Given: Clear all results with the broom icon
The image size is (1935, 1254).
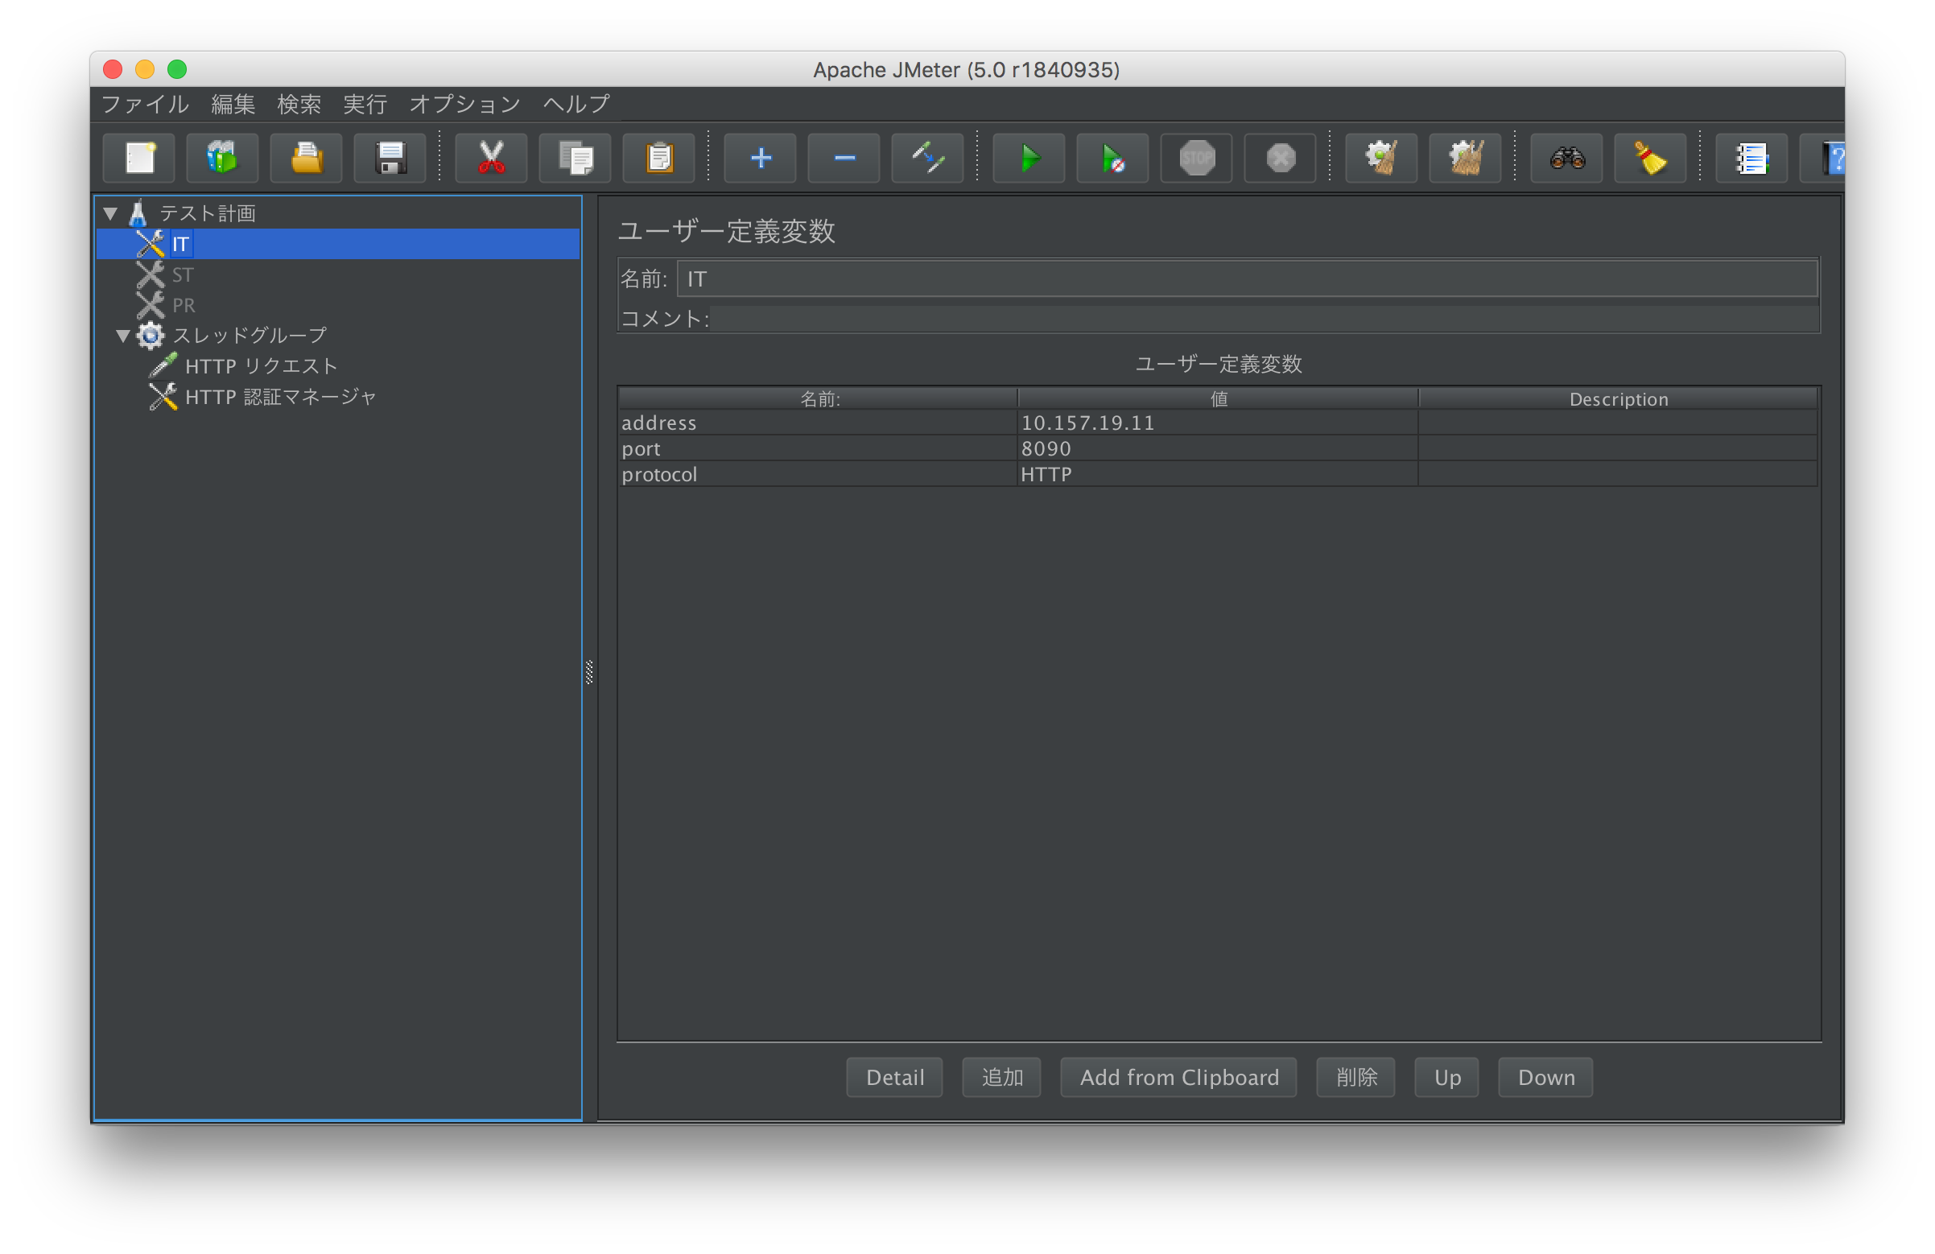Looking at the screenshot, I should click(x=1463, y=158).
